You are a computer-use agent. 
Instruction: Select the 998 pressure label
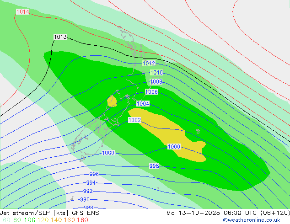pos(154,166)
